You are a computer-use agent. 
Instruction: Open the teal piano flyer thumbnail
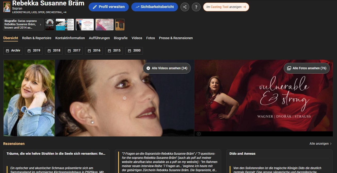click(65, 24)
